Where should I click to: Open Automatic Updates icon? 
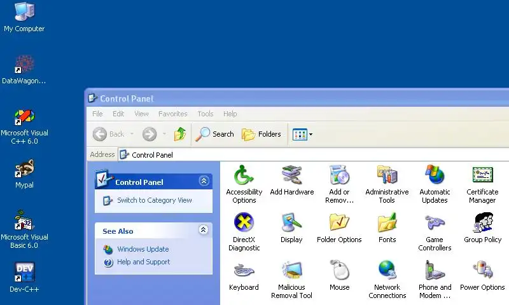tap(435, 184)
